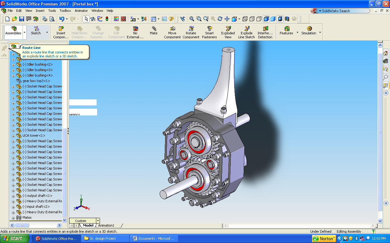Activate the Select arrow tool

tap(86, 19)
